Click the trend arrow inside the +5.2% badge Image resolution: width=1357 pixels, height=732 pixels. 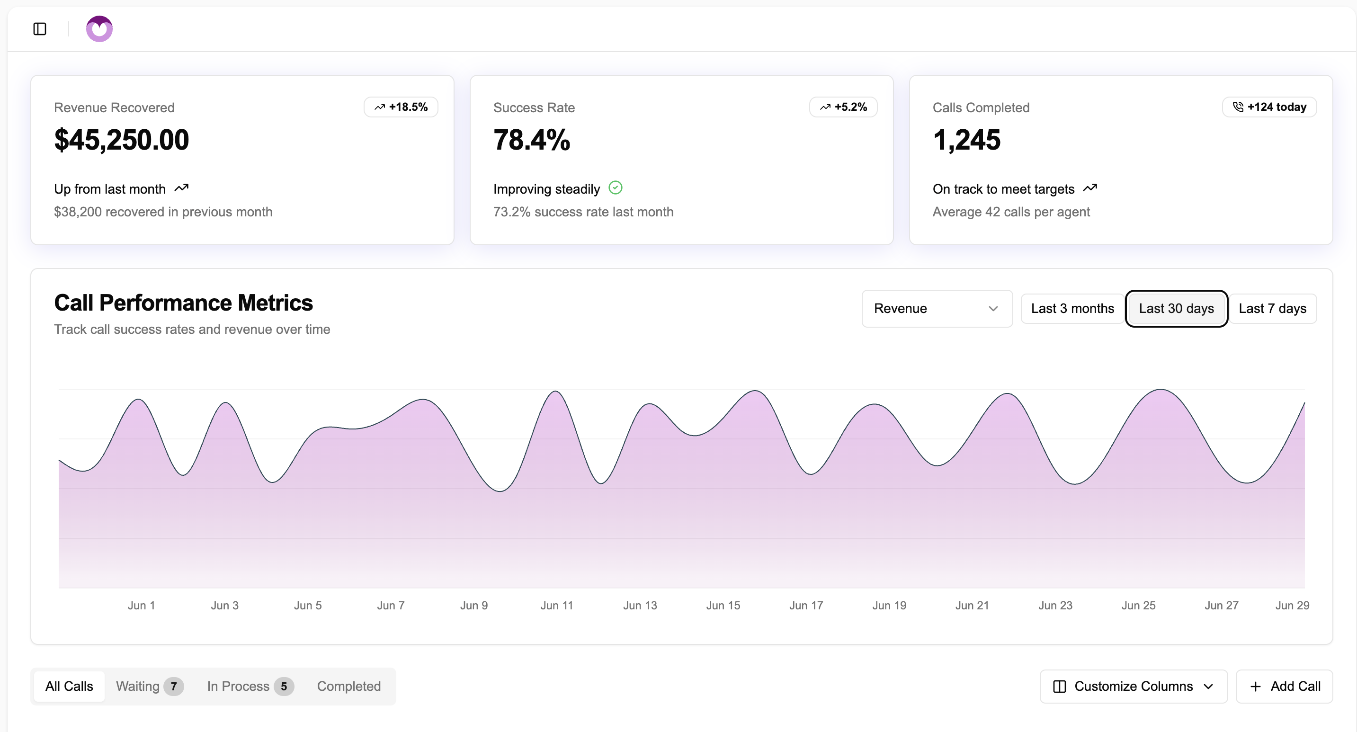826,107
